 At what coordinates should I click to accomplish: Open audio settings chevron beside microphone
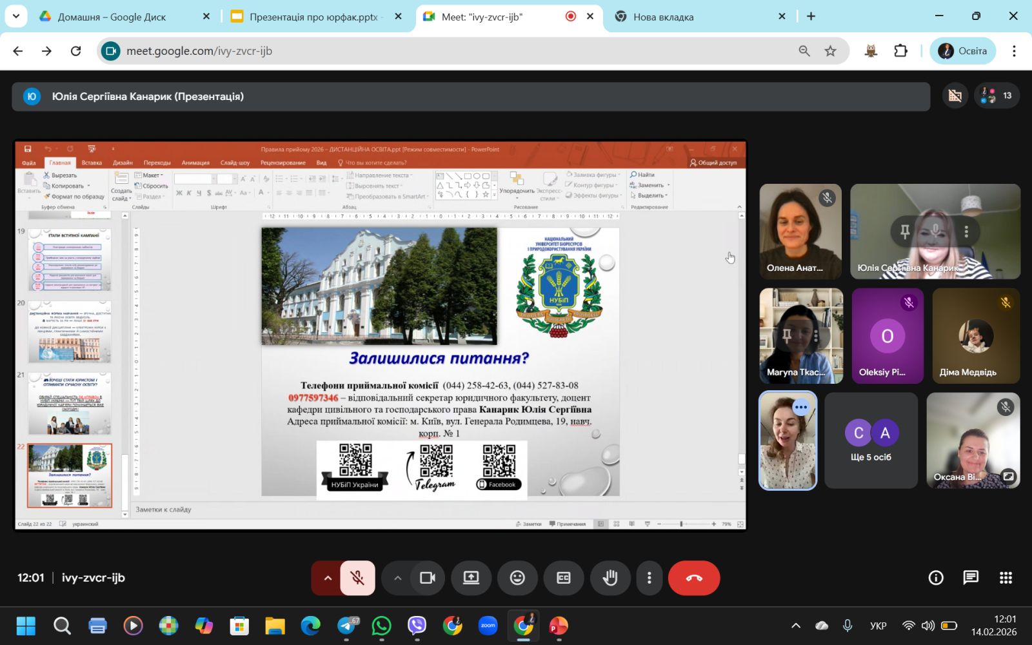tap(328, 578)
